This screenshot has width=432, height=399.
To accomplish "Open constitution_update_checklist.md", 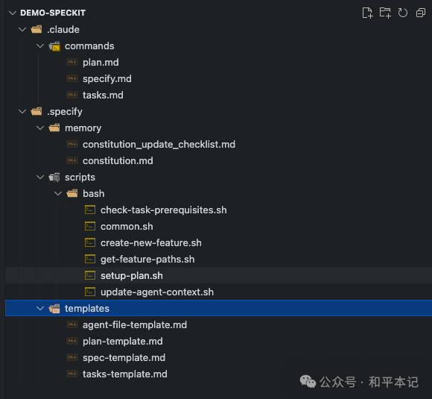I will point(159,145).
